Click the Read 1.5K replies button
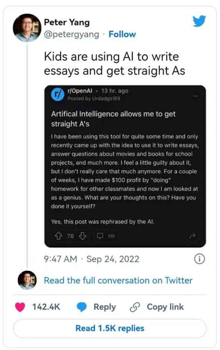Screen dimensions: 220x350 [110, 328]
